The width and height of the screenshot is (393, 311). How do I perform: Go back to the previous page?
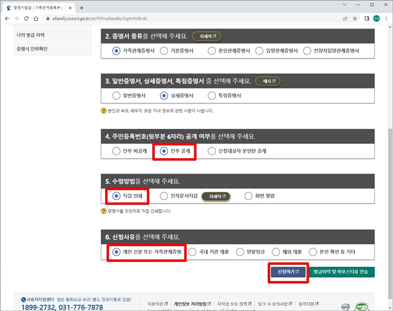pos(7,19)
